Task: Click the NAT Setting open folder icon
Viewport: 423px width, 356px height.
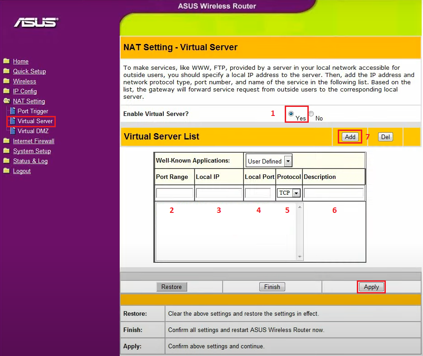Action: click(x=6, y=101)
